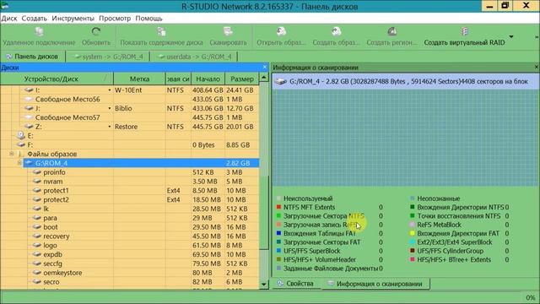Select the E: optical drive icon

pyautogui.click(x=21, y=135)
